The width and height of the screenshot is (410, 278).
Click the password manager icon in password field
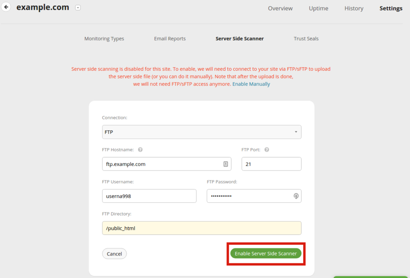click(x=296, y=196)
